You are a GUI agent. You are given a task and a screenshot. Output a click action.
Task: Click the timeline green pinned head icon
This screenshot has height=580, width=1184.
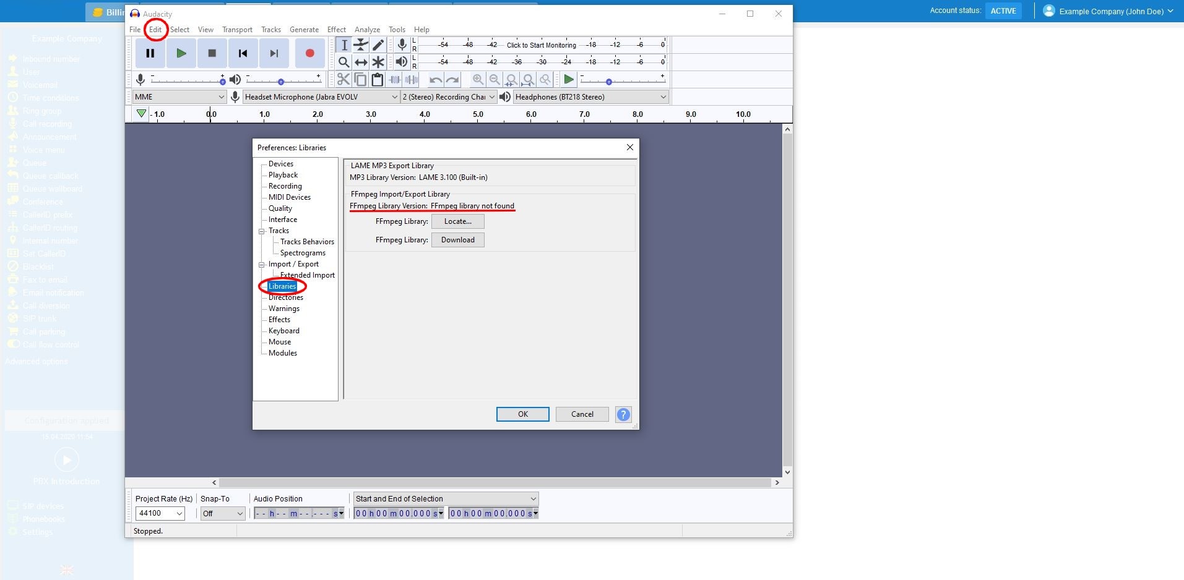tap(142, 114)
